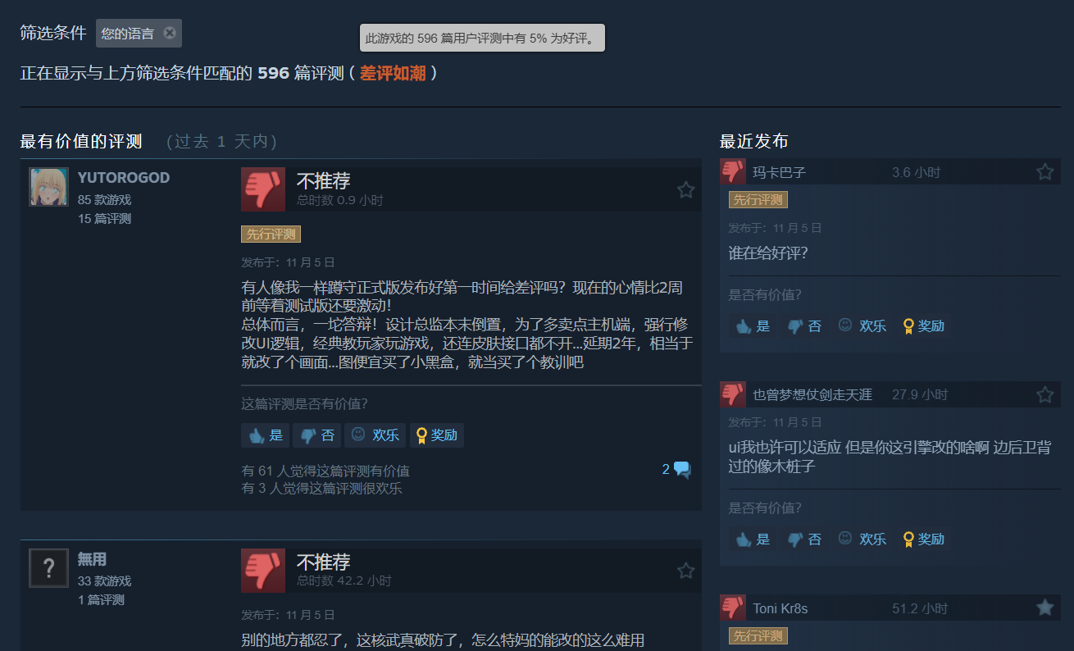This screenshot has height=651, width=1074.
Task: Click the 差评如潮 review summary text
Action: point(393,74)
